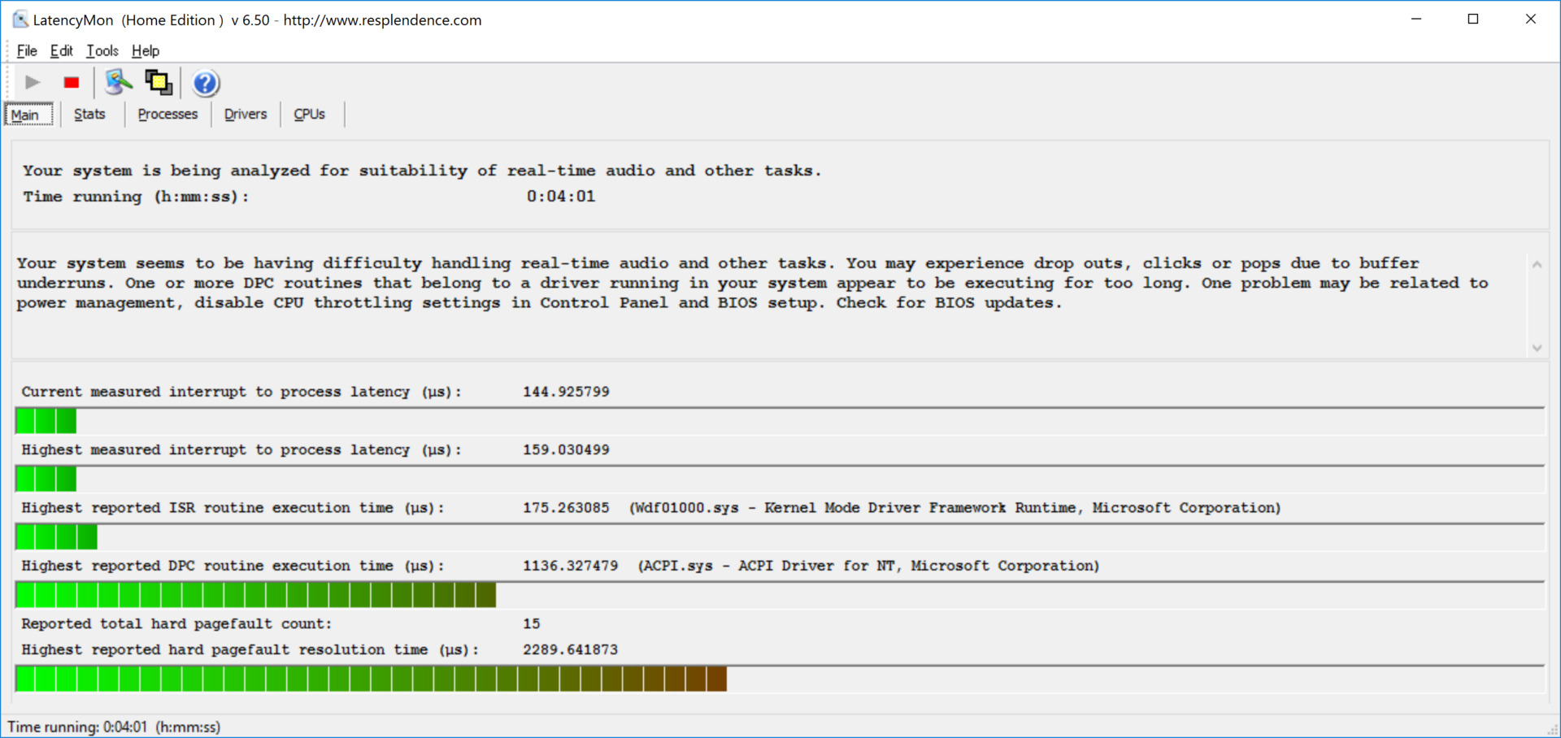Open the Help menu
Viewport: 1561px width, 738px height.
(x=146, y=50)
